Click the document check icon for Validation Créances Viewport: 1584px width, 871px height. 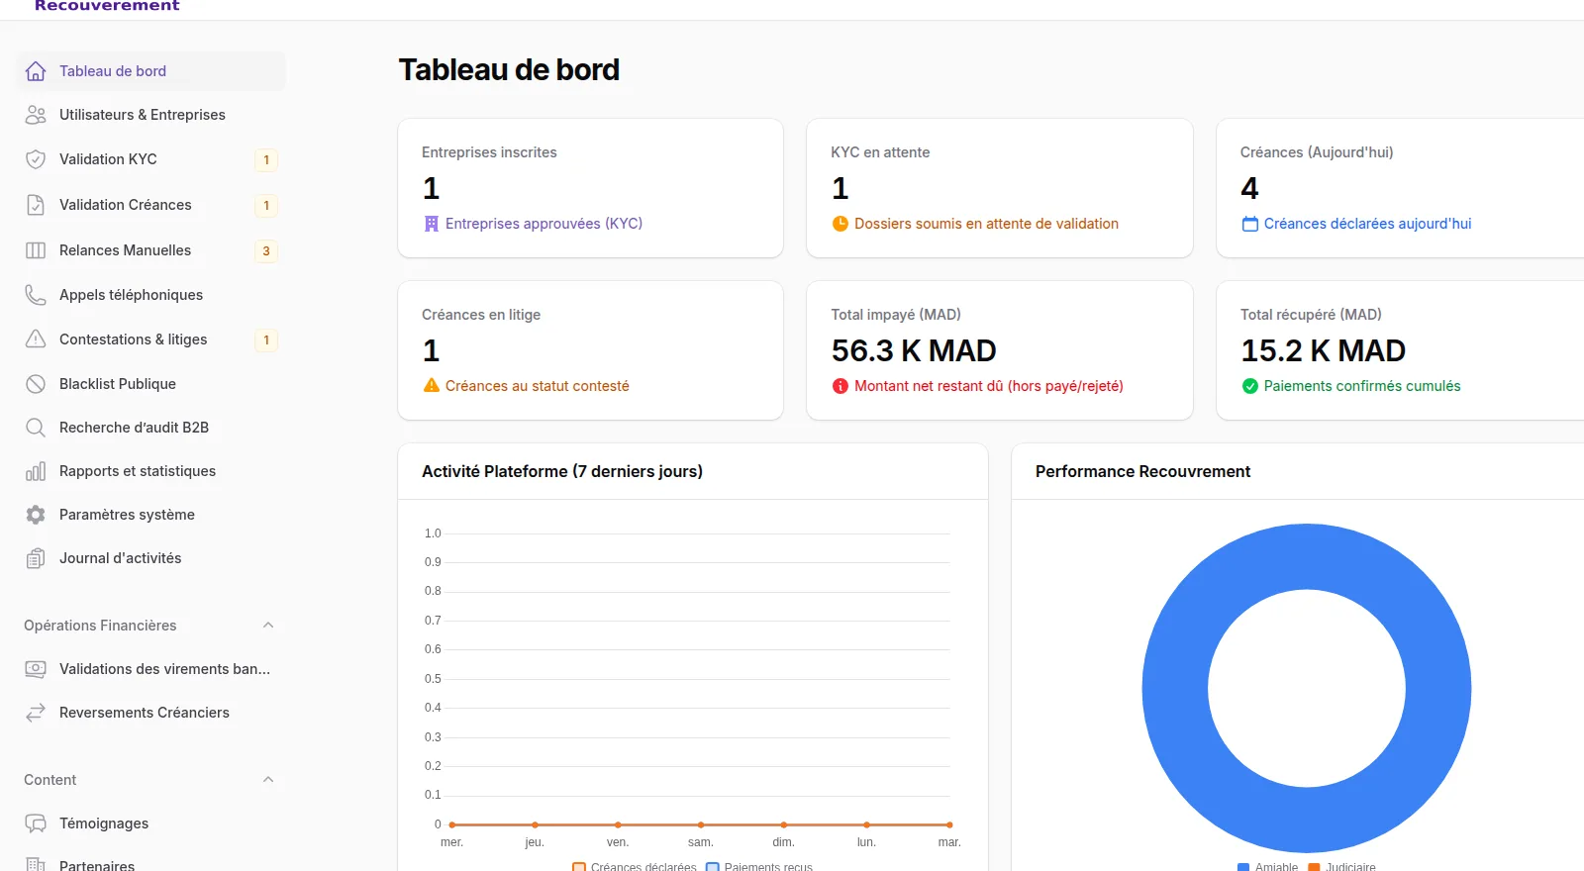tap(36, 205)
